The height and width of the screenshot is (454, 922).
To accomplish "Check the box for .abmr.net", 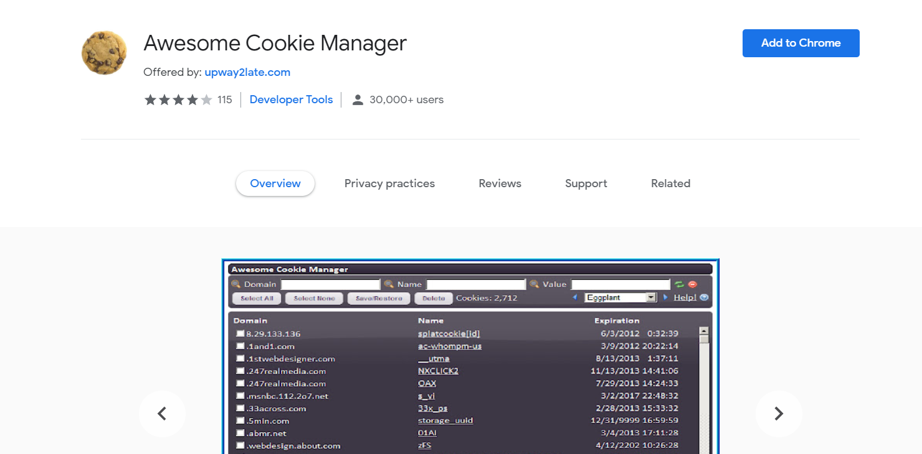I will (x=240, y=433).
